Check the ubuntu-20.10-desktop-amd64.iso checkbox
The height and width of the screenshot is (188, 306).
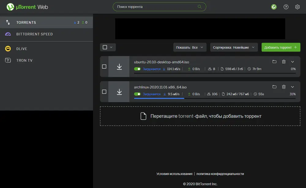click(x=104, y=67)
